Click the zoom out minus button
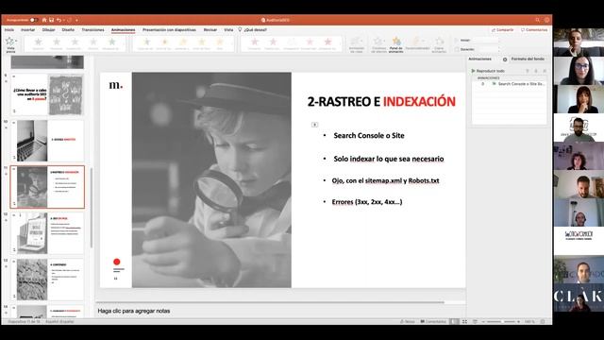 pos(483,321)
